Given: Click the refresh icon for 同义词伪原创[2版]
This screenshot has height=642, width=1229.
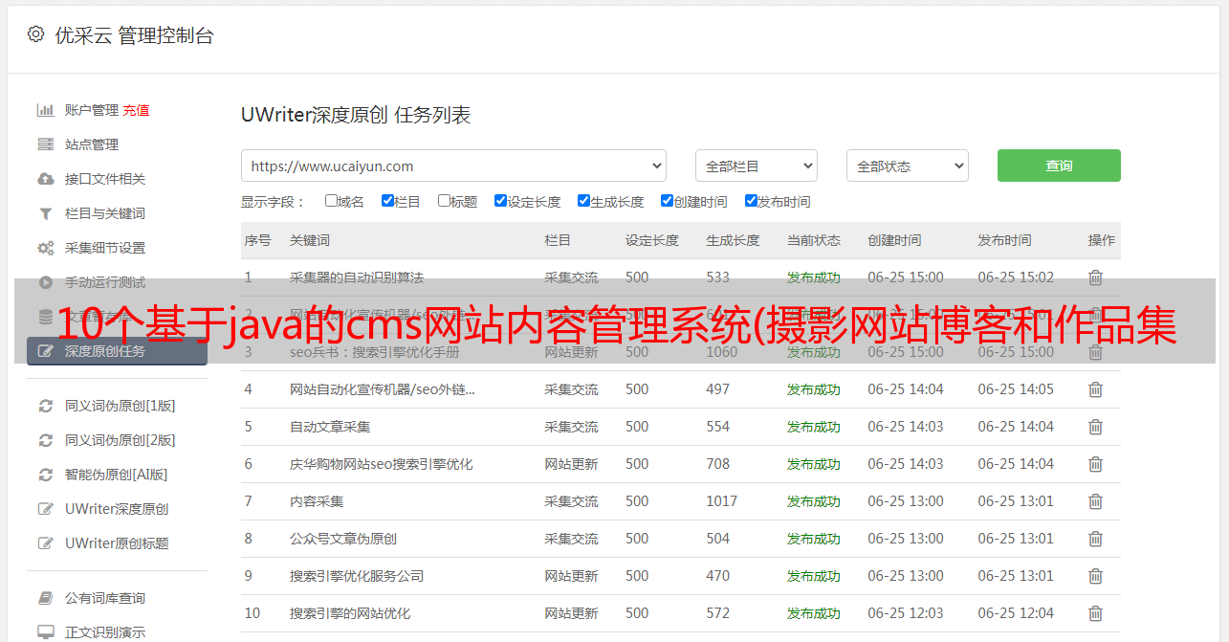Looking at the screenshot, I should pyautogui.click(x=45, y=440).
